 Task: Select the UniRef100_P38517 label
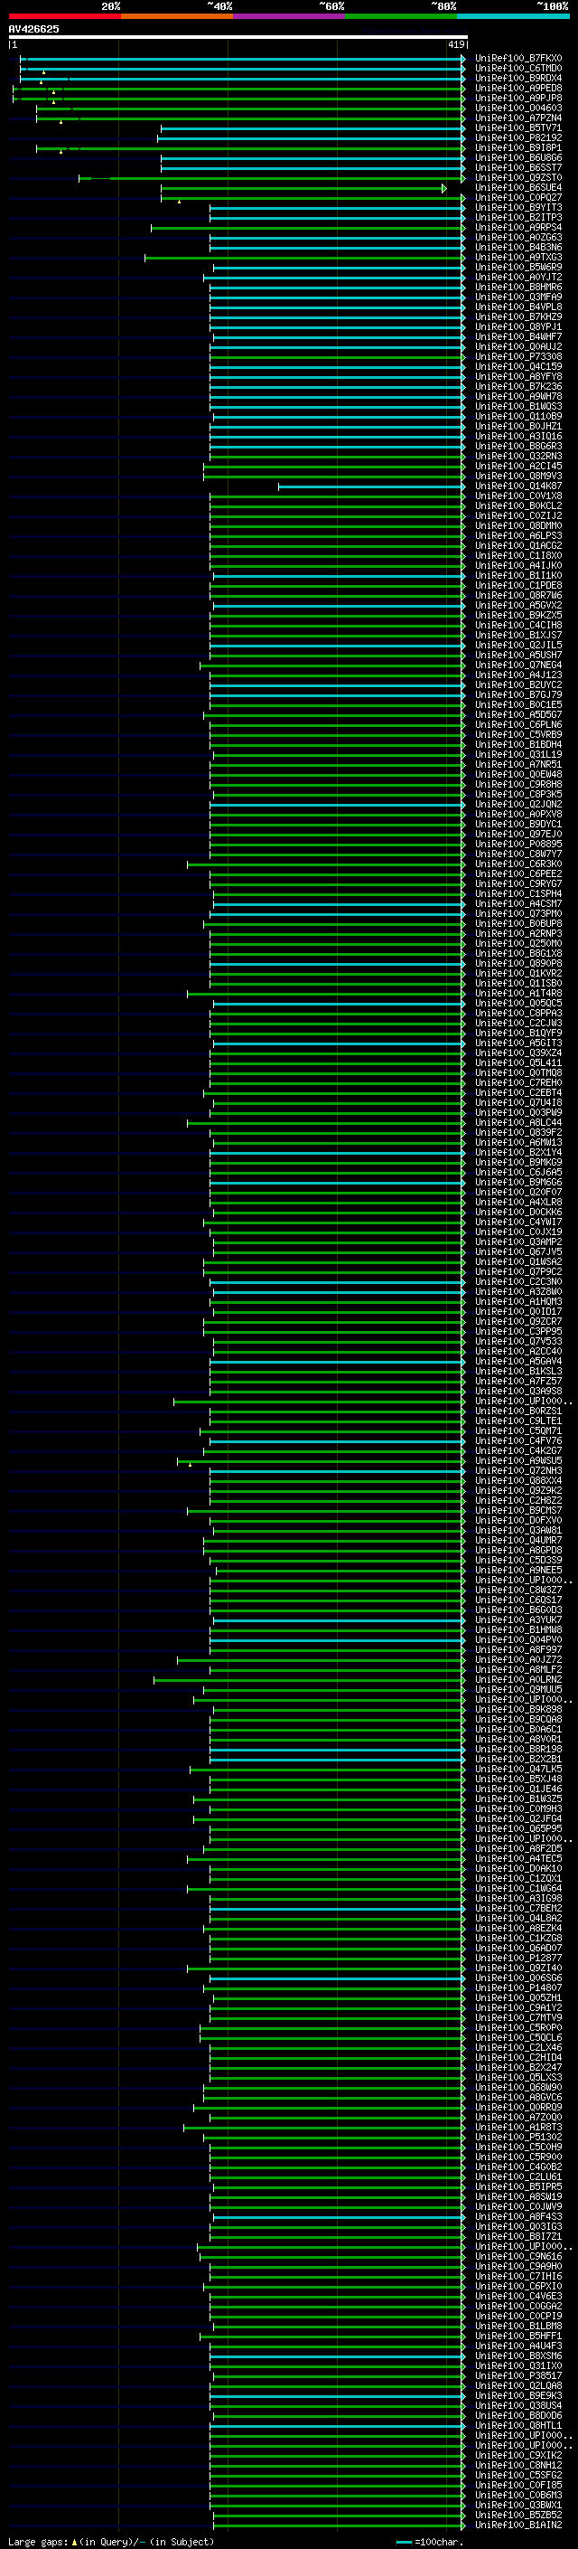pyautogui.click(x=518, y=2375)
